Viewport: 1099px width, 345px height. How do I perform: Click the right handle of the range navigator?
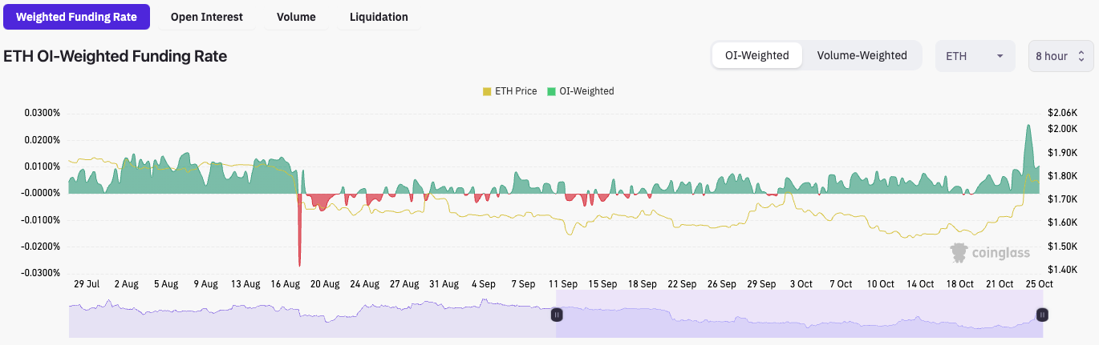1041,315
